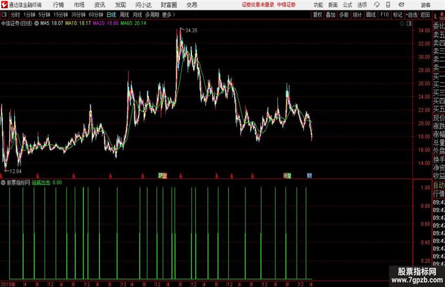Viewport: 445px width, 287px height.
Task: Click the 复权 toolbar button
Action: point(318,15)
